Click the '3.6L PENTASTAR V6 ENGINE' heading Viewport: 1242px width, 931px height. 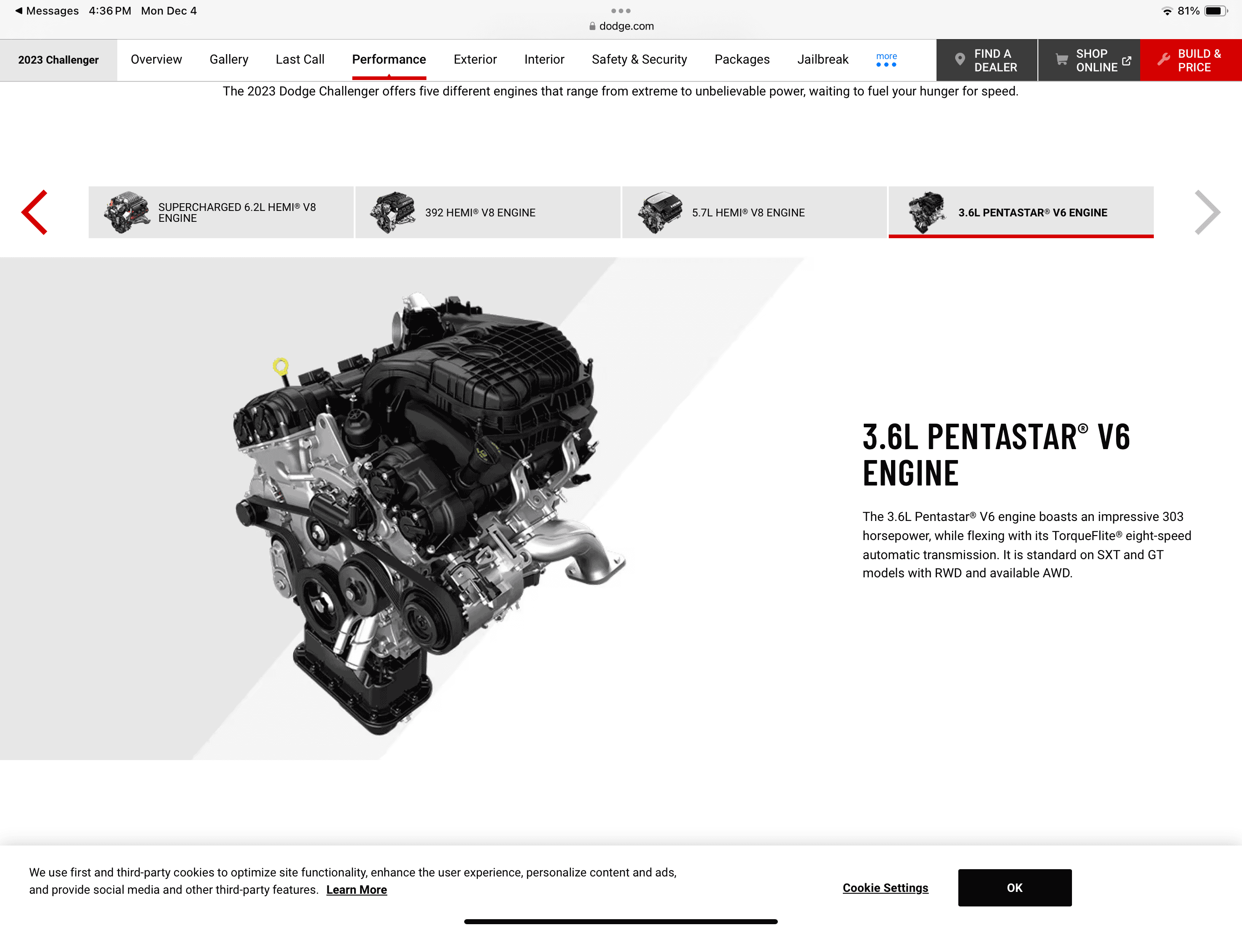(996, 454)
